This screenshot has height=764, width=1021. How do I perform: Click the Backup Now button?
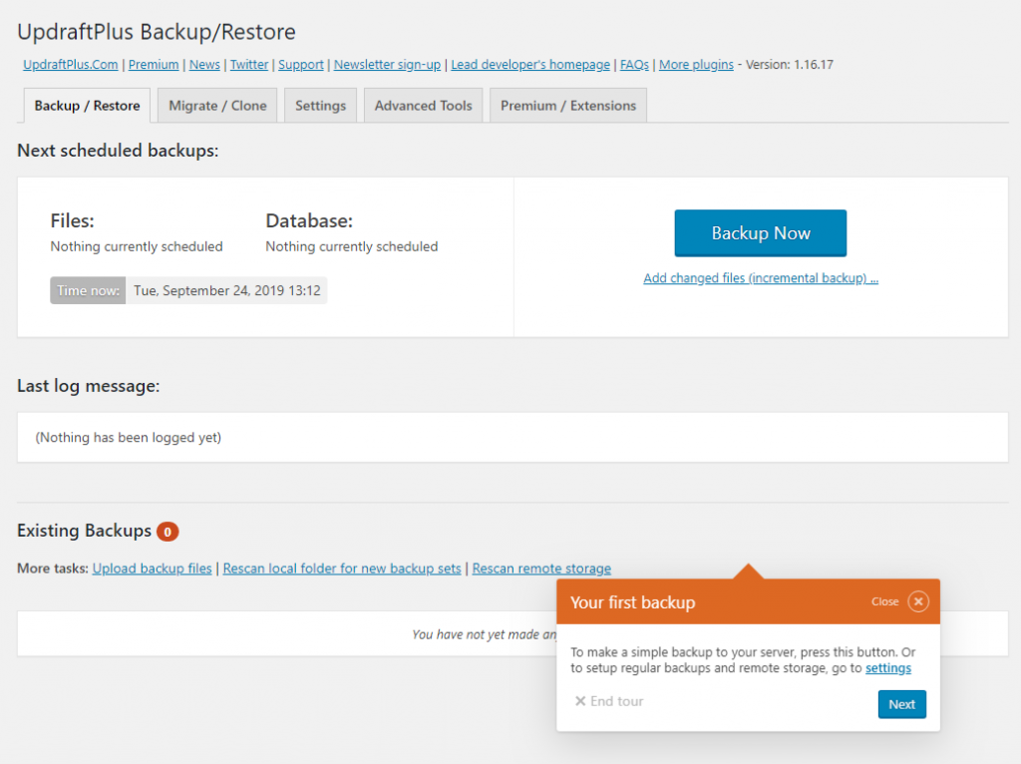[x=761, y=233]
